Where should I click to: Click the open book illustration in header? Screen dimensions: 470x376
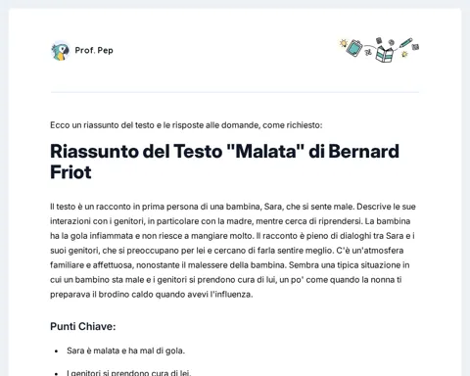point(385,53)
